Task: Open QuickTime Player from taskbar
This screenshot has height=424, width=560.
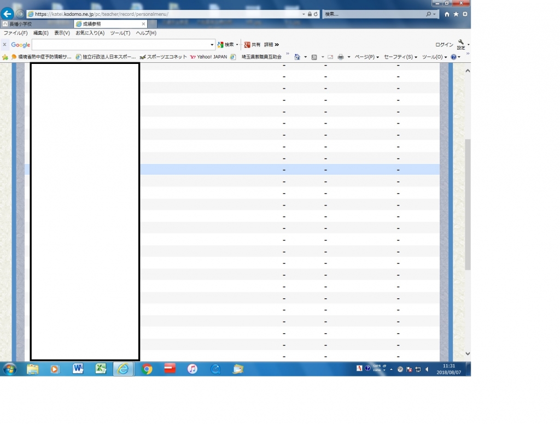Action: (215, 369)
